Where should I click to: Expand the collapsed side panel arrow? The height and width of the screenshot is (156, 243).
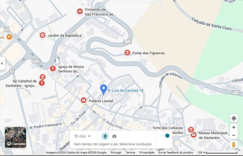click(2, 63)
